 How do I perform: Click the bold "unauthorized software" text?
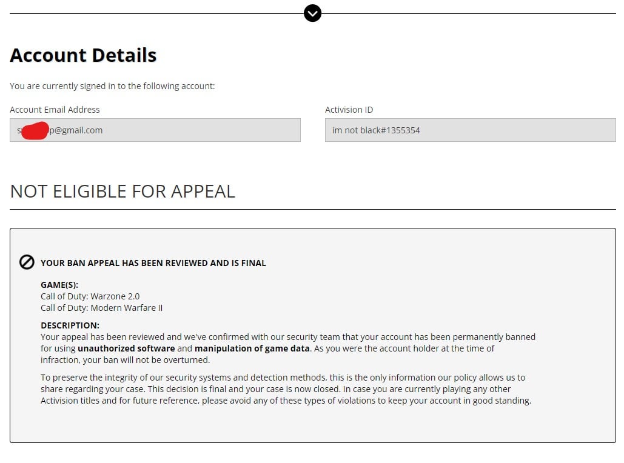click(126, 348)
